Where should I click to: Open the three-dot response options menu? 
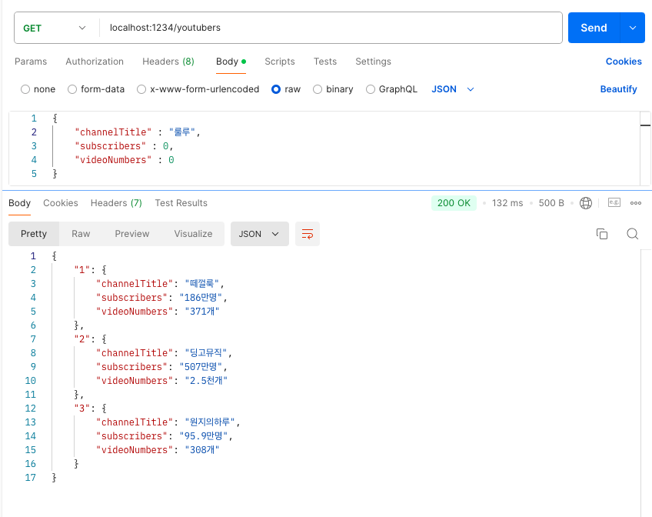coord(635,203)
